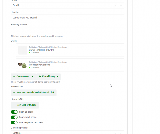Disable the Enable dark mode switch
Image resolution: width=160 pixels, height=134 pixels.
14,117
